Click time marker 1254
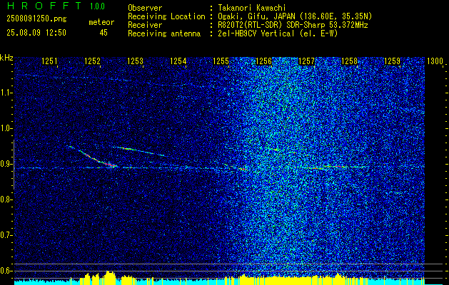 tap(178, 61)
